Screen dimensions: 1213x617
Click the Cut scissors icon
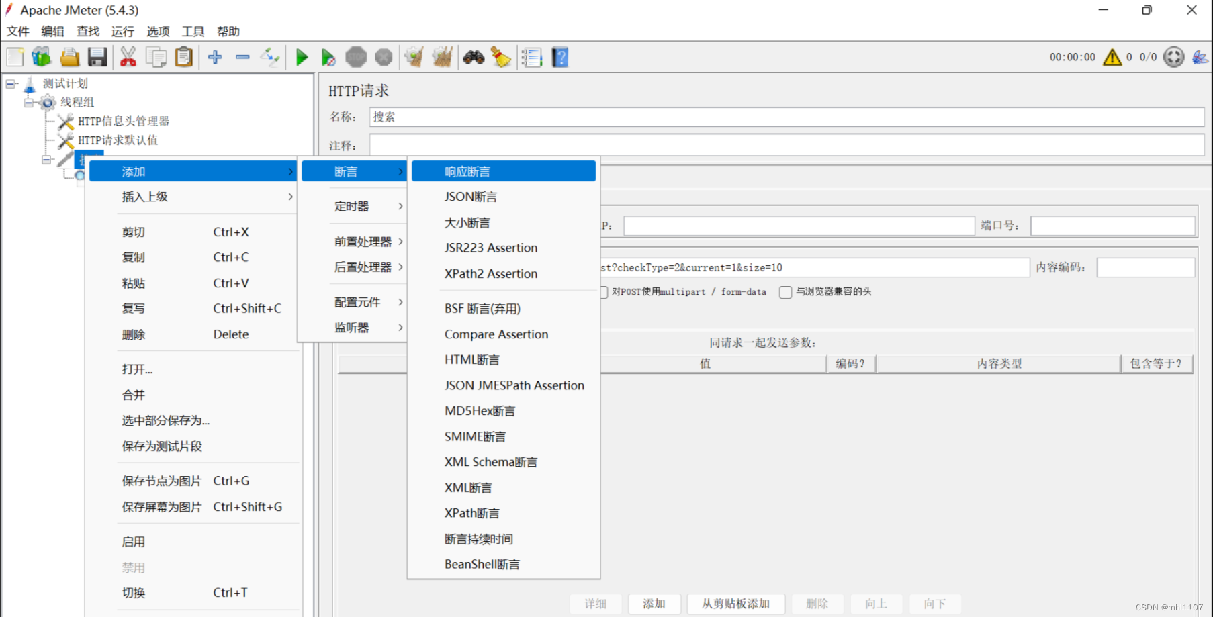[128, 57]
